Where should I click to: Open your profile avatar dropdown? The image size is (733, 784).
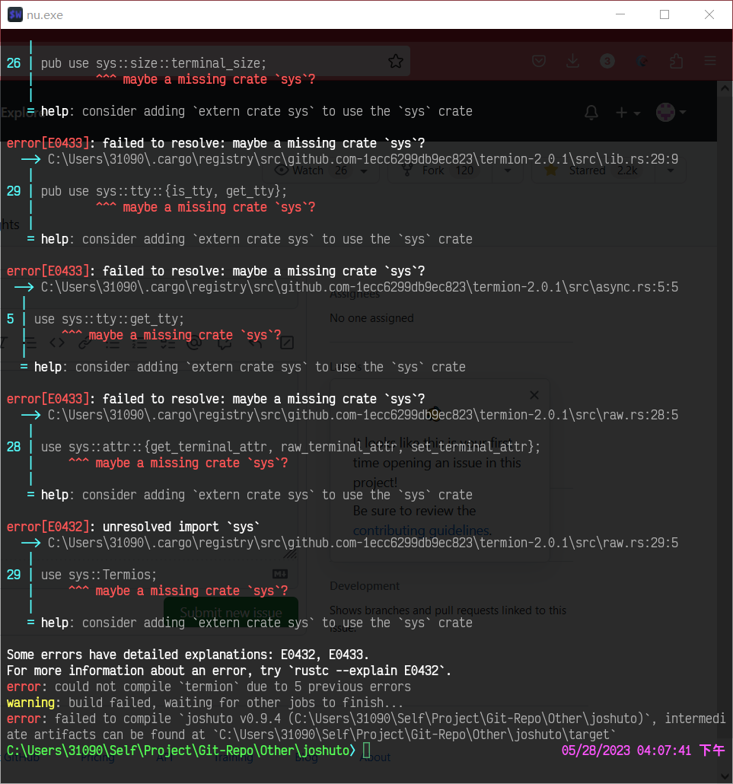[667, 112]
